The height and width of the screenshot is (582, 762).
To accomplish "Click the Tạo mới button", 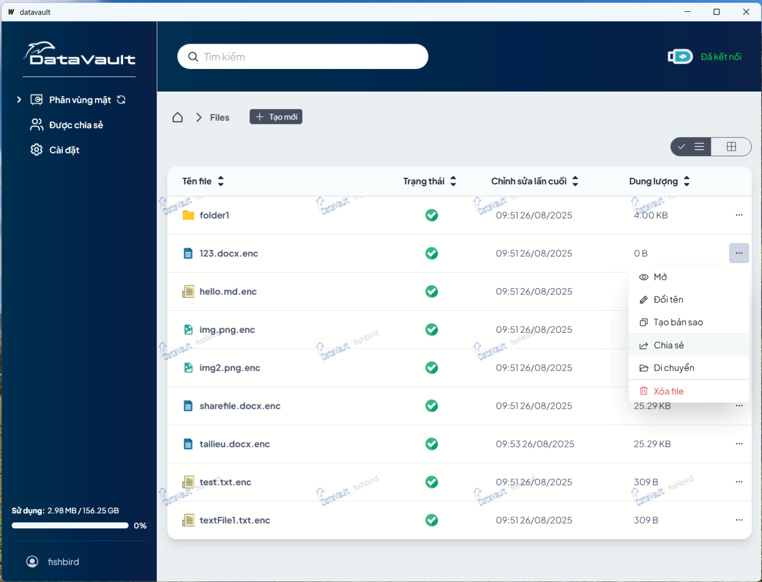I will click(x=276, y=117).
